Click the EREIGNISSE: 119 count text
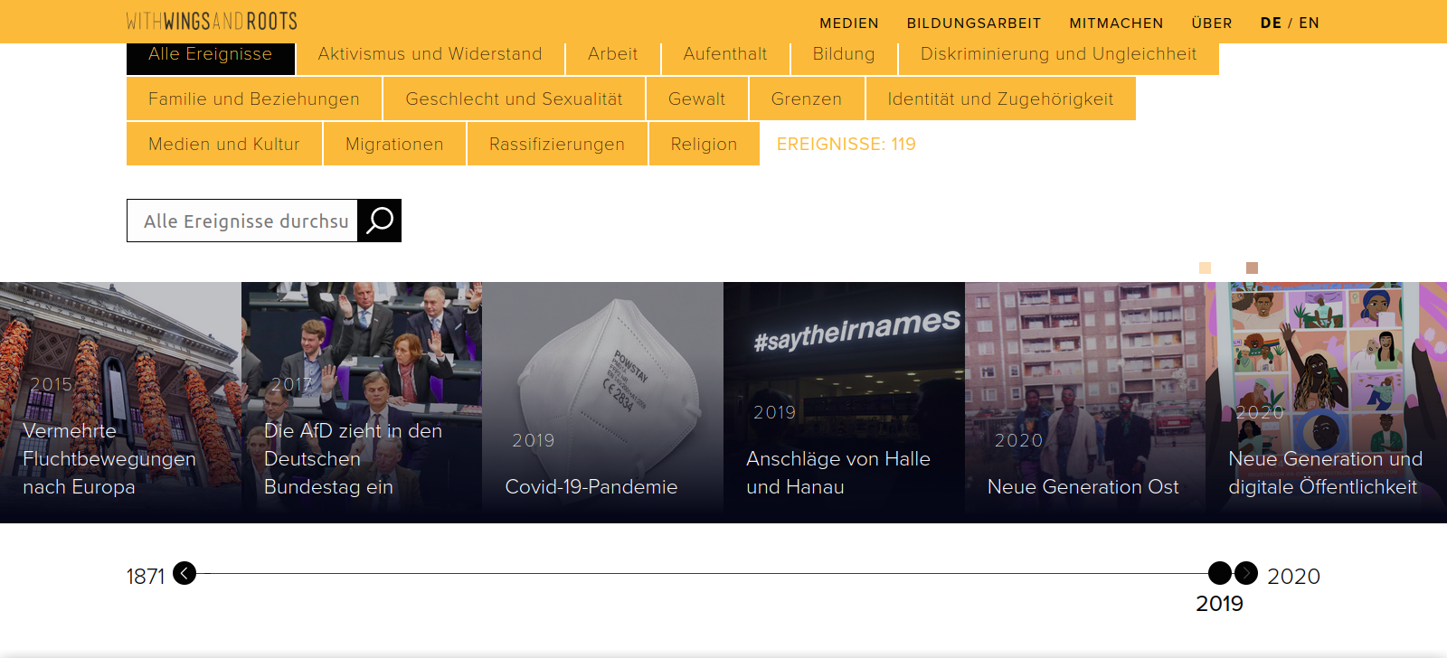The height and width of the screenshot is (658, 1447). coord(846,144)
